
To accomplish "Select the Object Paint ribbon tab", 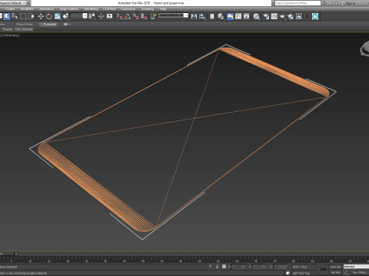I will [x=25, y=25].
